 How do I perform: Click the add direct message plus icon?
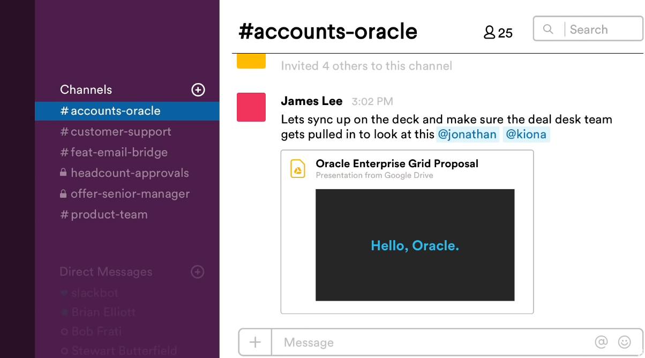click(x=198, y=272)
